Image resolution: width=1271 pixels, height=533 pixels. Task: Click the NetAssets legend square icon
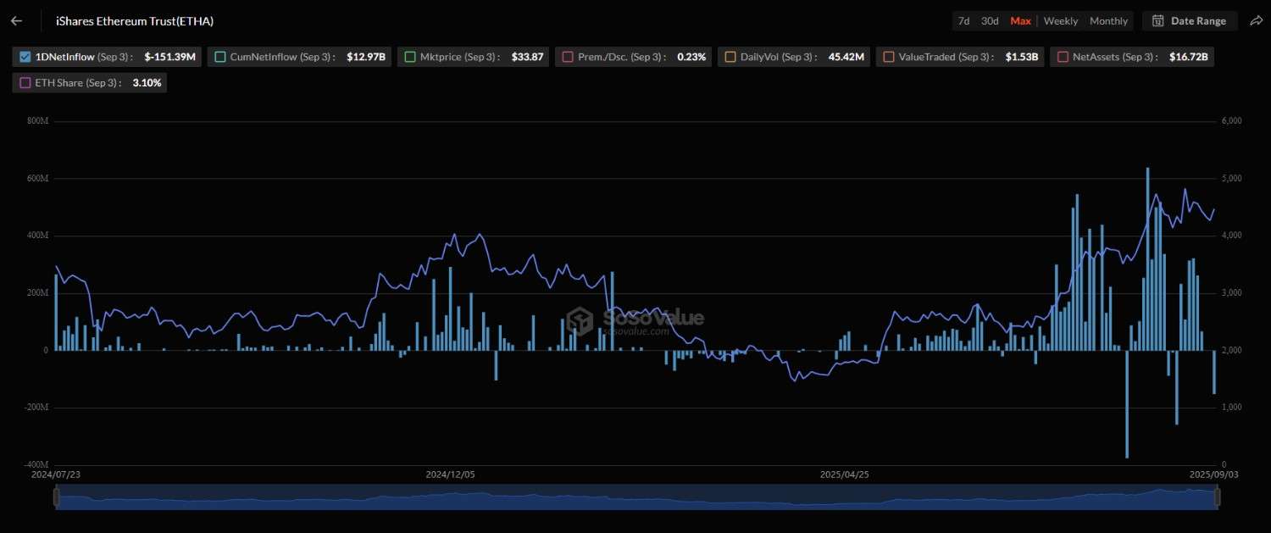[x=1062, y=57]
